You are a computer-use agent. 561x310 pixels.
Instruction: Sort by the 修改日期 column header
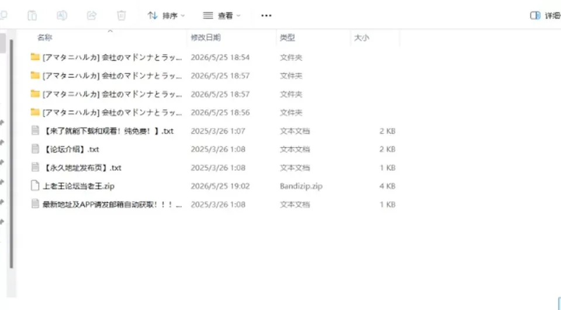coord(206,37)
